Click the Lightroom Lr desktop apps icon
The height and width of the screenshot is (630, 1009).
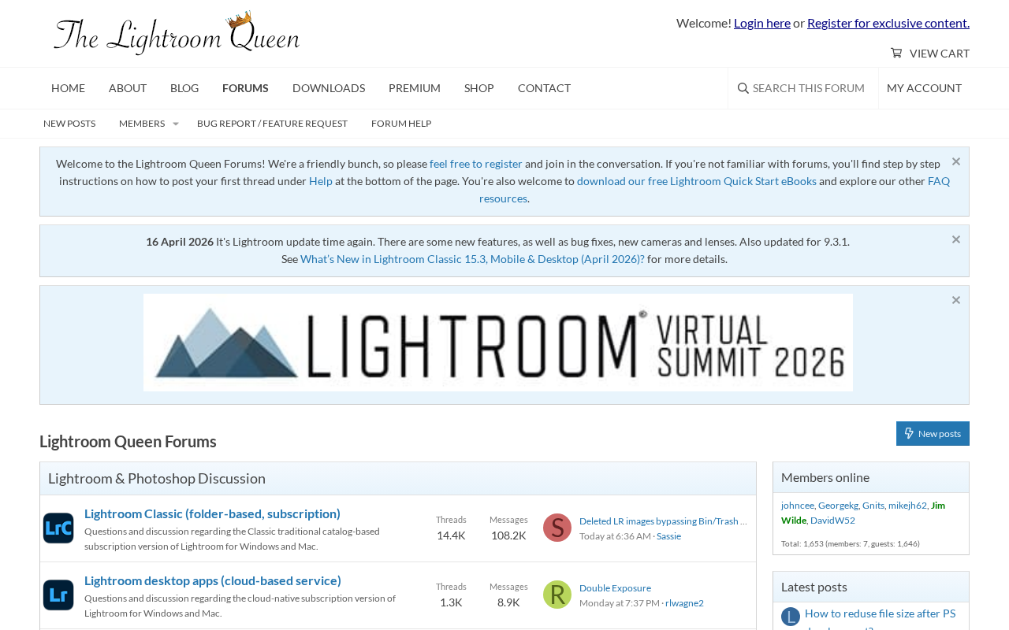coord(58,595)
